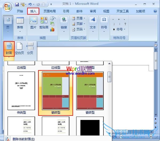This screenshot has width=160, height=141.
Task: Expand the shapes dropdown arrow
Action: (x=55, y=18)
